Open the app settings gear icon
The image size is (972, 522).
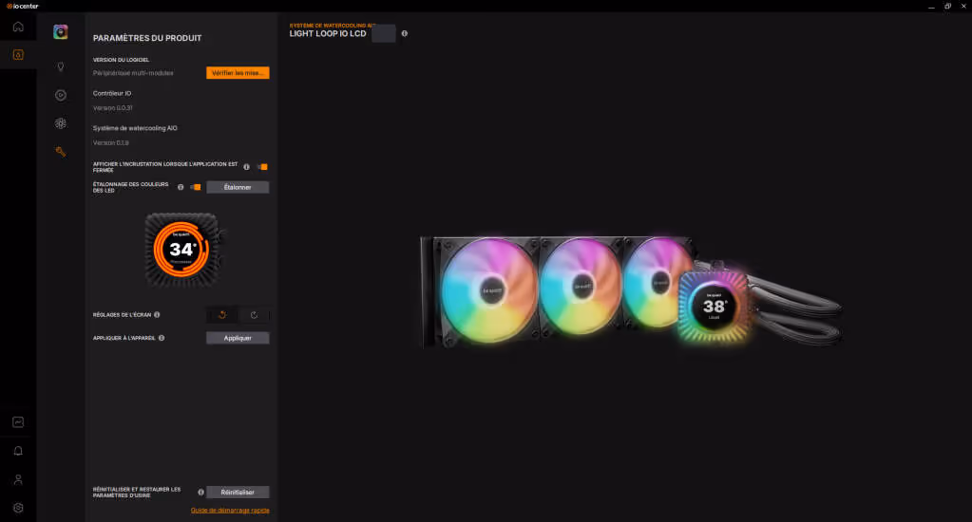coord(18,508)
